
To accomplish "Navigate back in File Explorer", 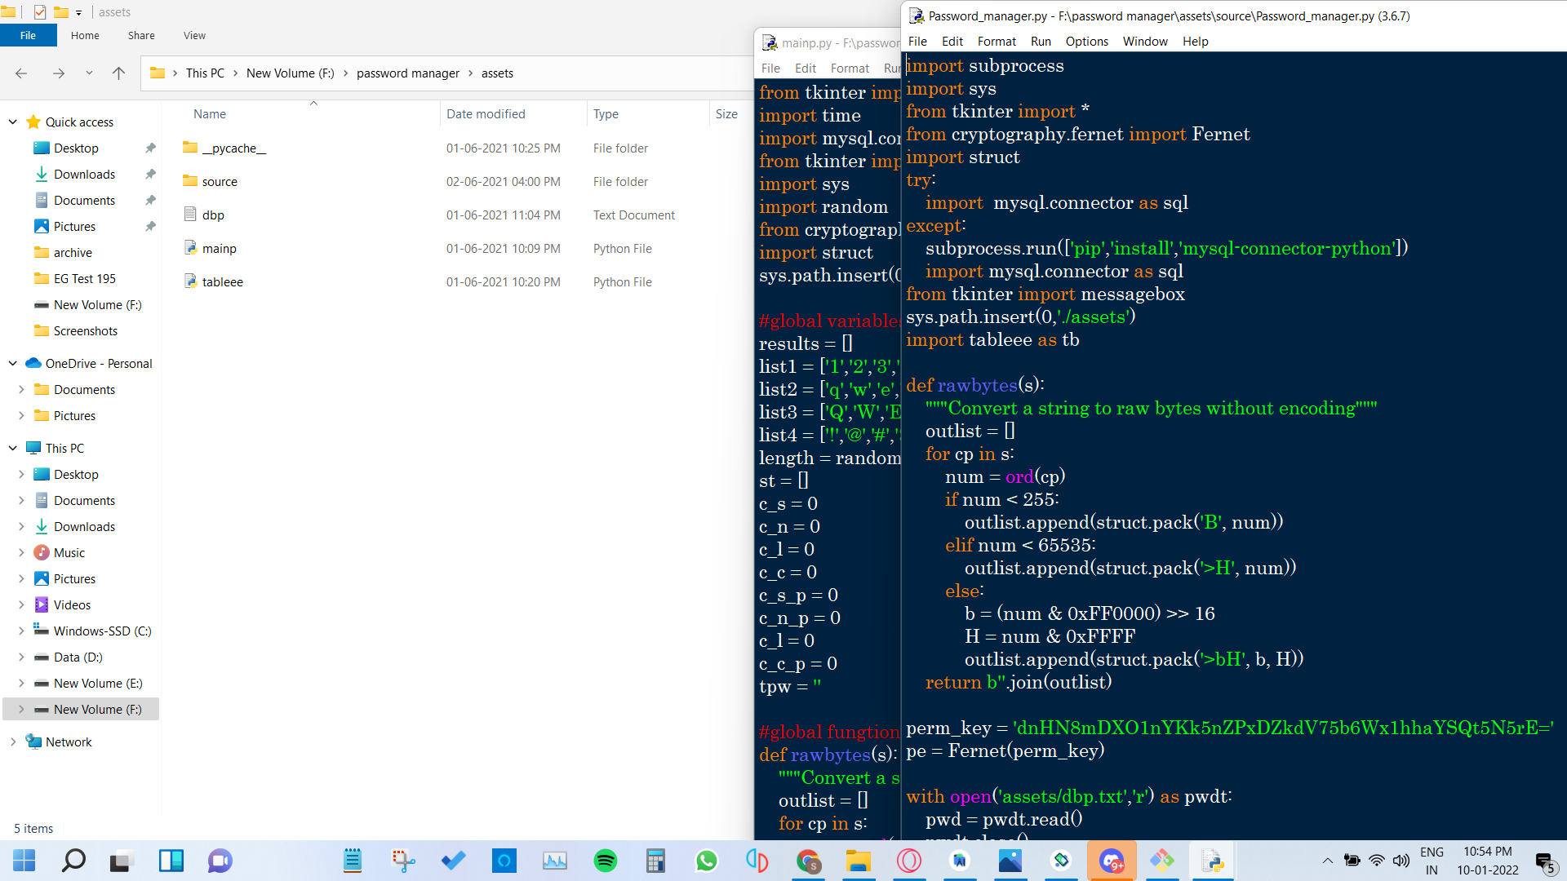I will 21,73.
